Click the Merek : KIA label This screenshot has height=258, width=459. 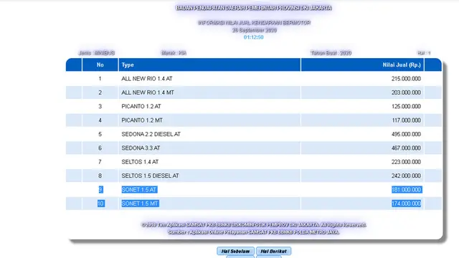(x=174, y=53)
